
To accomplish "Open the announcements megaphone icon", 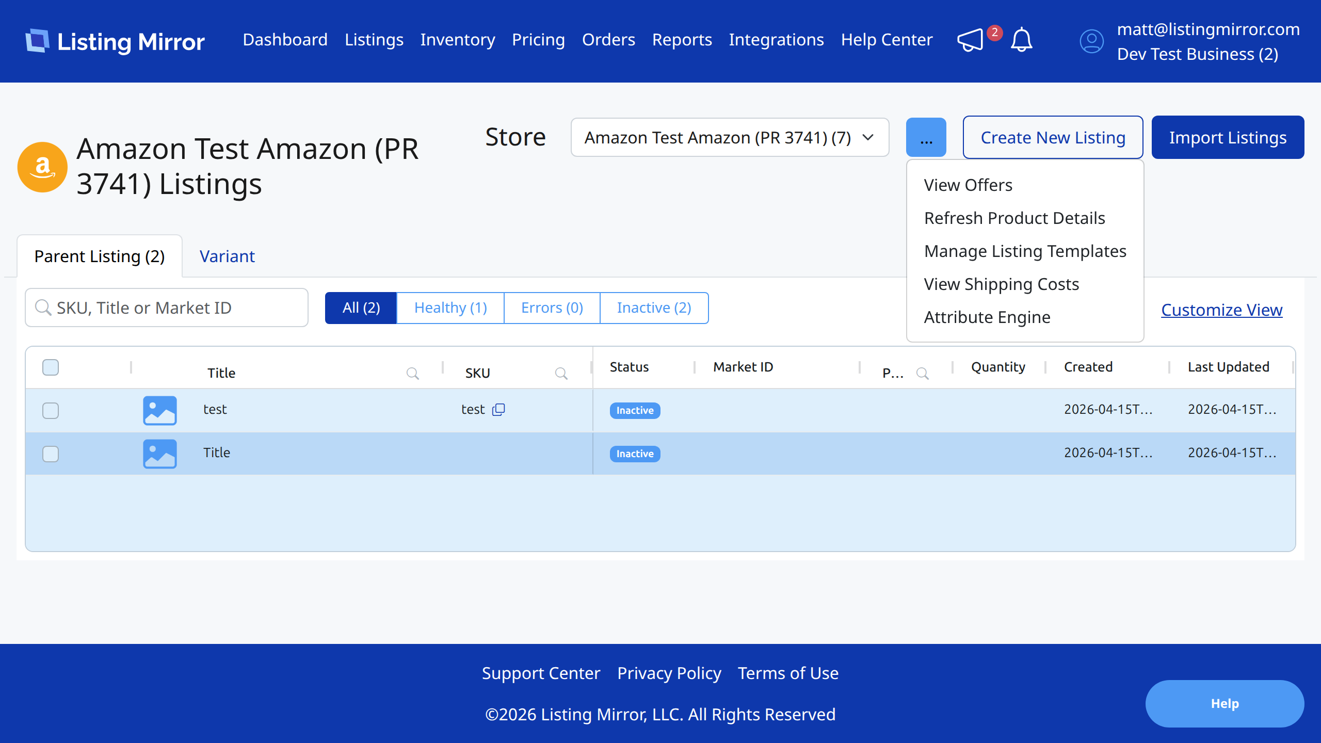I will point(970,40).
